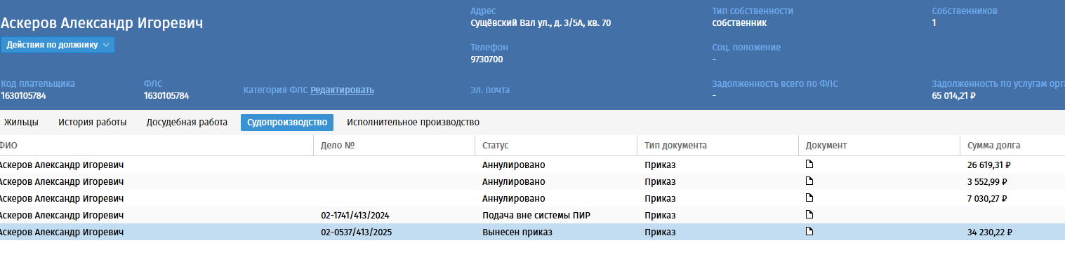The height and width of the screenshot is (271, 1065).
Task: Click debt amount 34 230,22 ₽
Action: point(989,232)
